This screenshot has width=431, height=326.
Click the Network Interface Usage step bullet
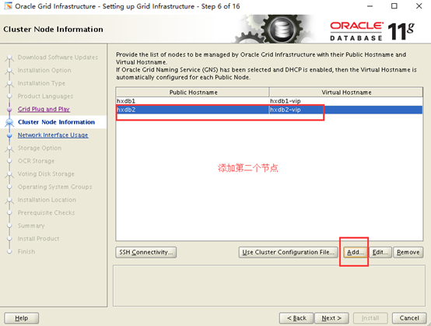pos(9,135)
